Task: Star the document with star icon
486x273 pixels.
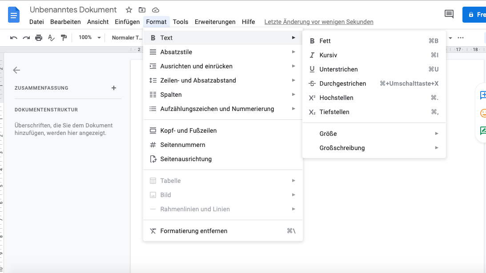Action: pyautogui.click(x=129, y=10)
